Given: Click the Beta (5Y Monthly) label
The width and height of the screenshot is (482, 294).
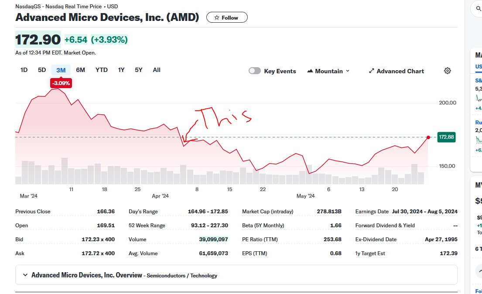Looking at the screenshot, I should [263, 226].
